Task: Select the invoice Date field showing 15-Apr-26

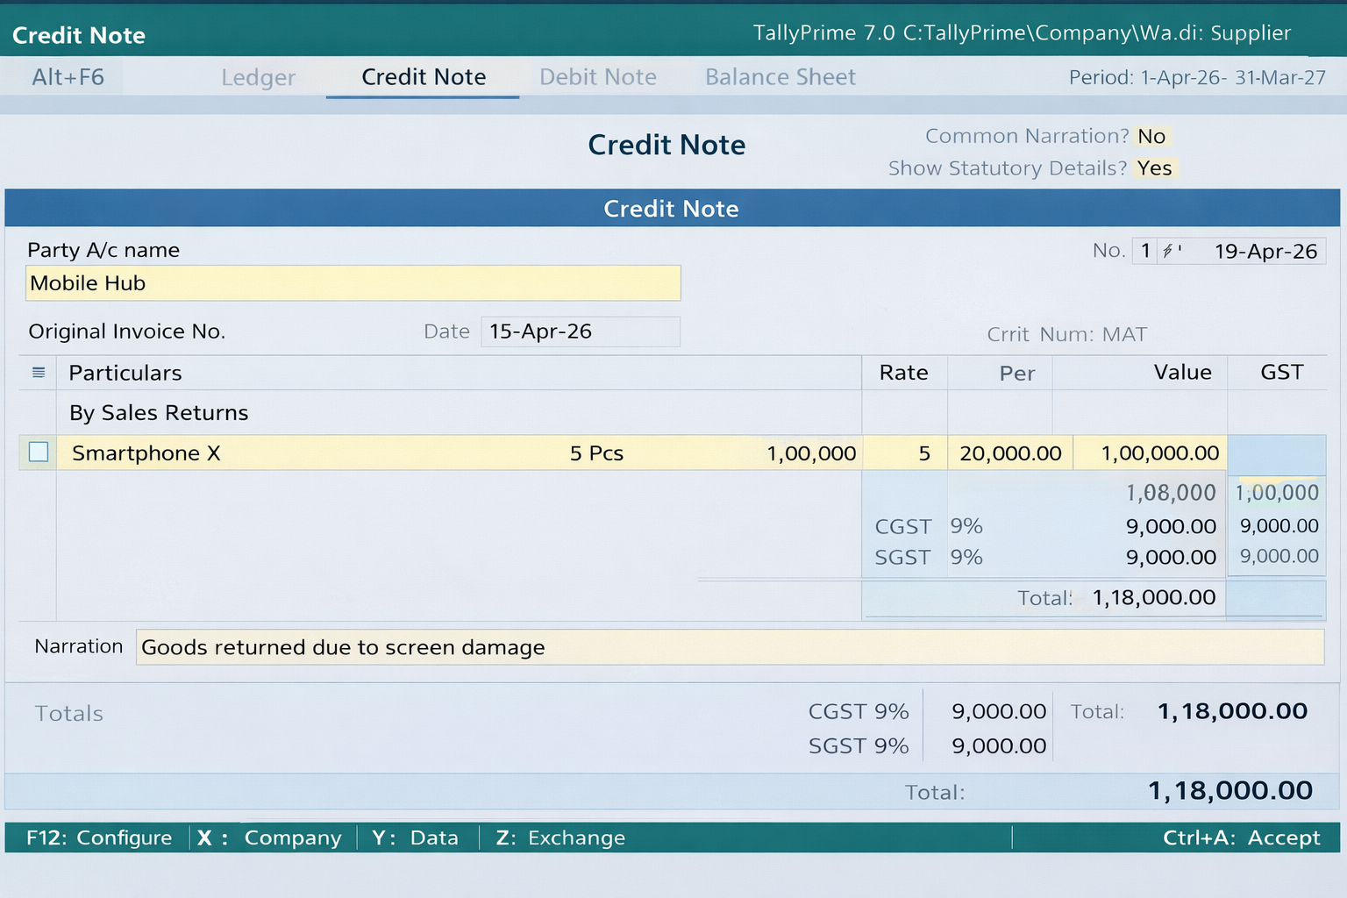Action: pyautogui.click(x=580, y=331)
